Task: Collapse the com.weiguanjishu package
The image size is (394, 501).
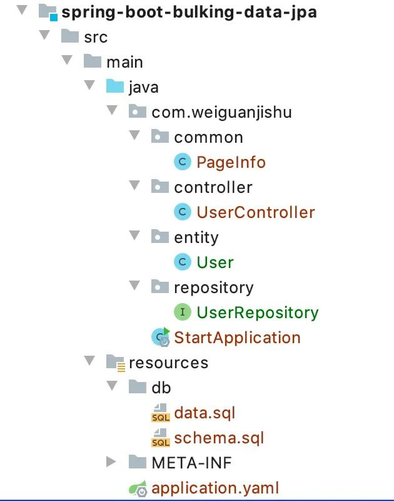Action: pos(112,110)
